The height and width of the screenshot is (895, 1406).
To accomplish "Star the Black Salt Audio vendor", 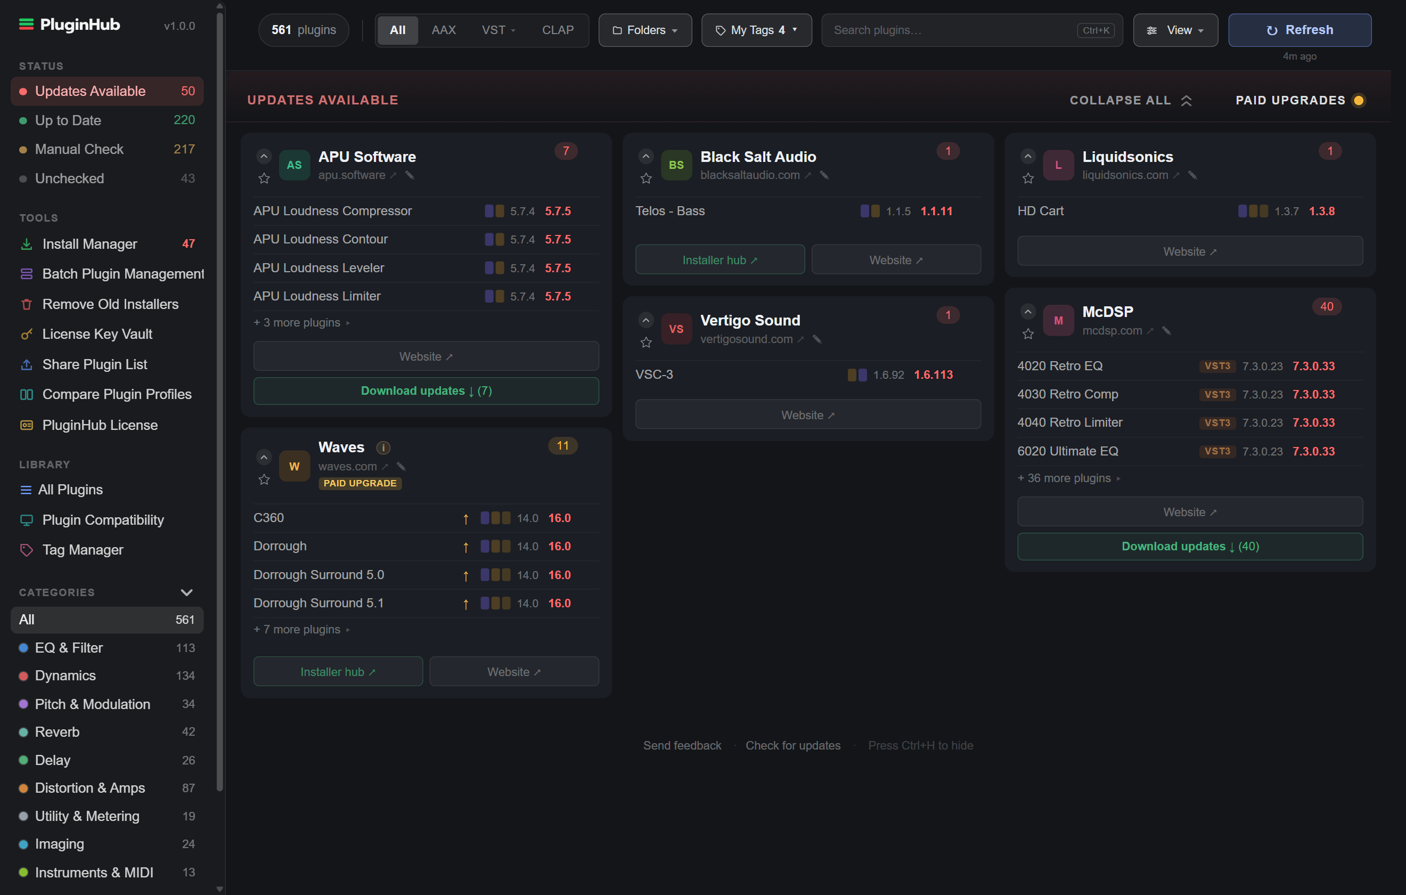I will (646, 178).
